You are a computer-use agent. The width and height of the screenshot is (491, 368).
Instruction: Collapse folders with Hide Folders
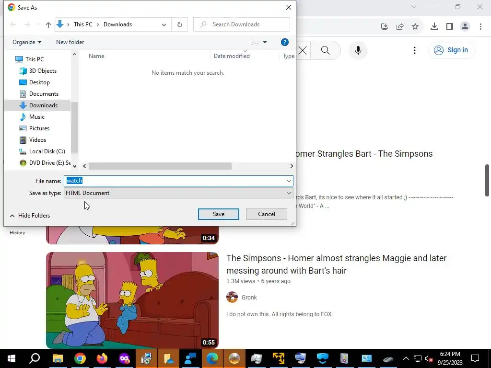[x=30, y=216]
